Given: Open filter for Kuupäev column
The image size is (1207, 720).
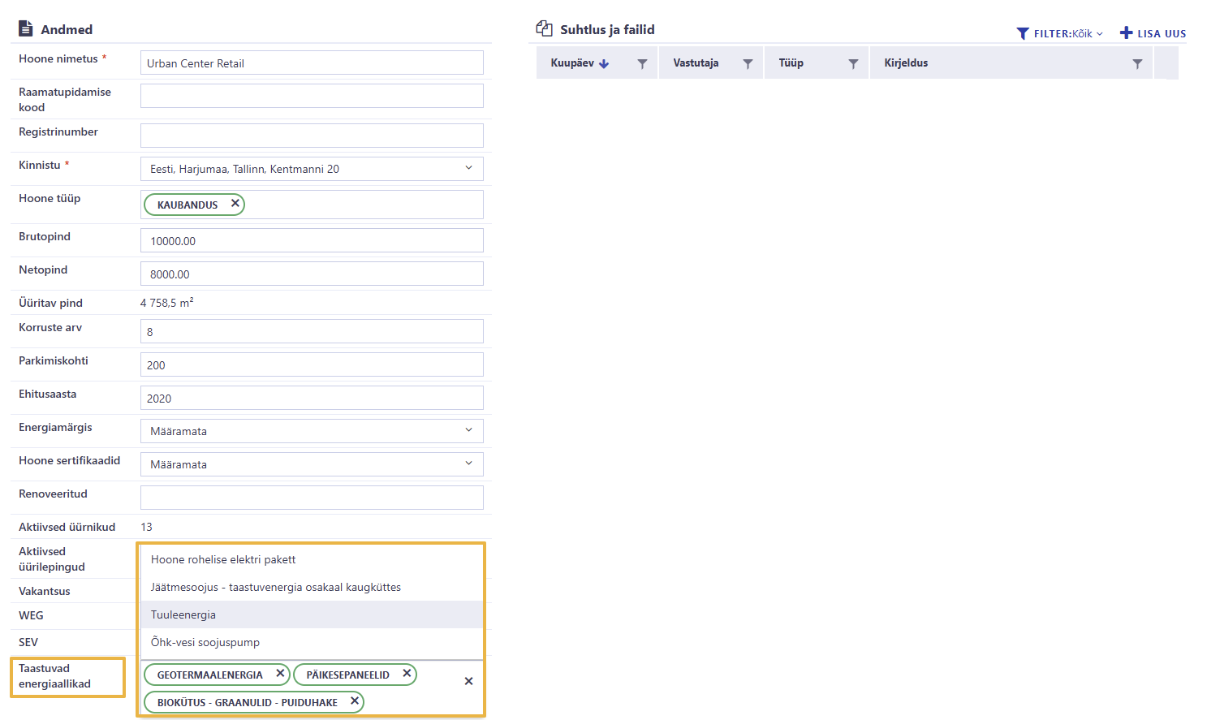Looking at the screenshot, I should tap(642, 63).
